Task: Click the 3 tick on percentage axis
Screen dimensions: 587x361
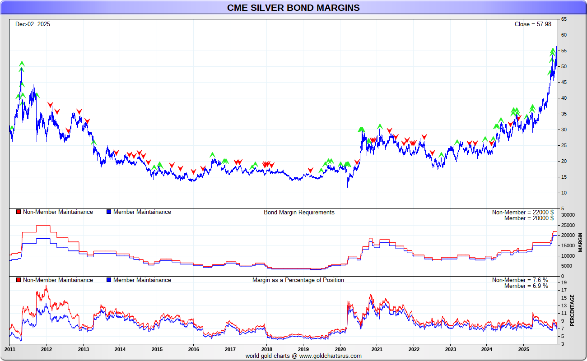Action: pyautogui.click(x=563, y=344)
